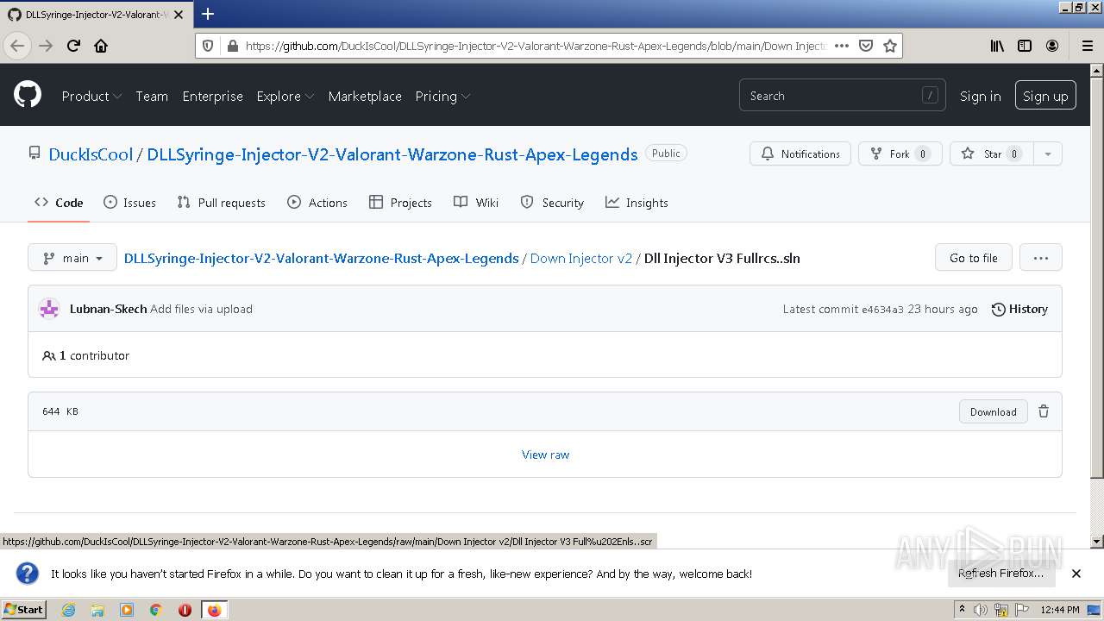This screenshot has height=621, width=1104.
Task: Open Lubnan-Skech profile link
Action: tap(108, 309)
